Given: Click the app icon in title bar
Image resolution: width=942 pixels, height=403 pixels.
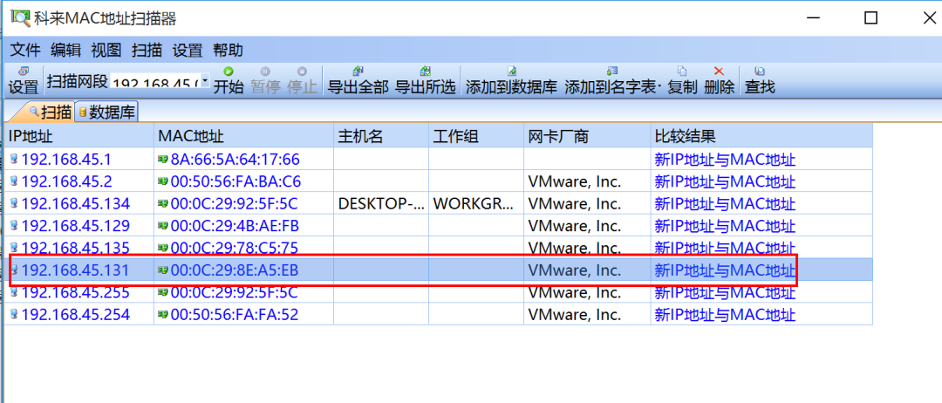Looking at the screenshot, I should coord(20,18).
